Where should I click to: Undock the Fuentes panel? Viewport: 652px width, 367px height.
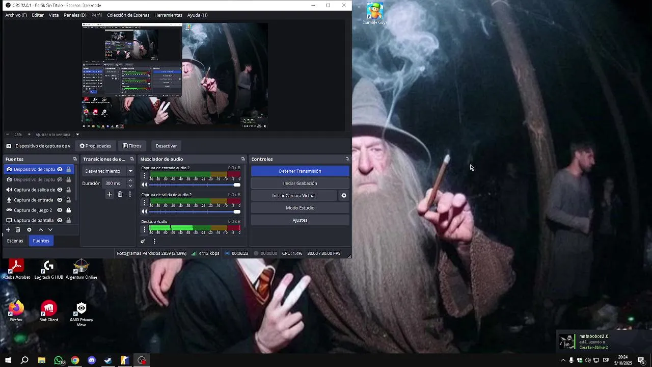75,159
